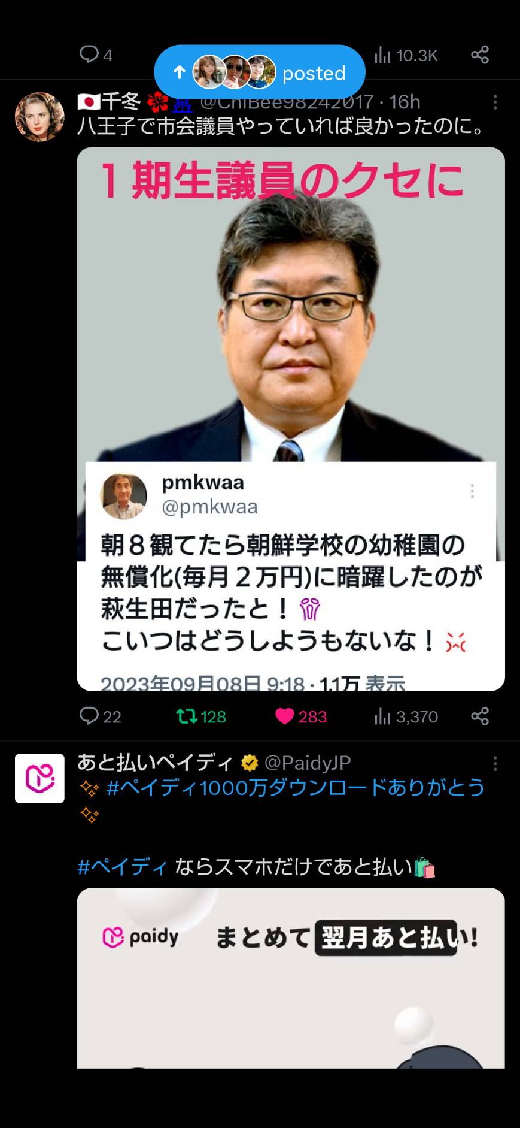Screen dimensions: 520x1128
Task: Open the @PaidyJP handle
Action: click(x=308, y=763)
